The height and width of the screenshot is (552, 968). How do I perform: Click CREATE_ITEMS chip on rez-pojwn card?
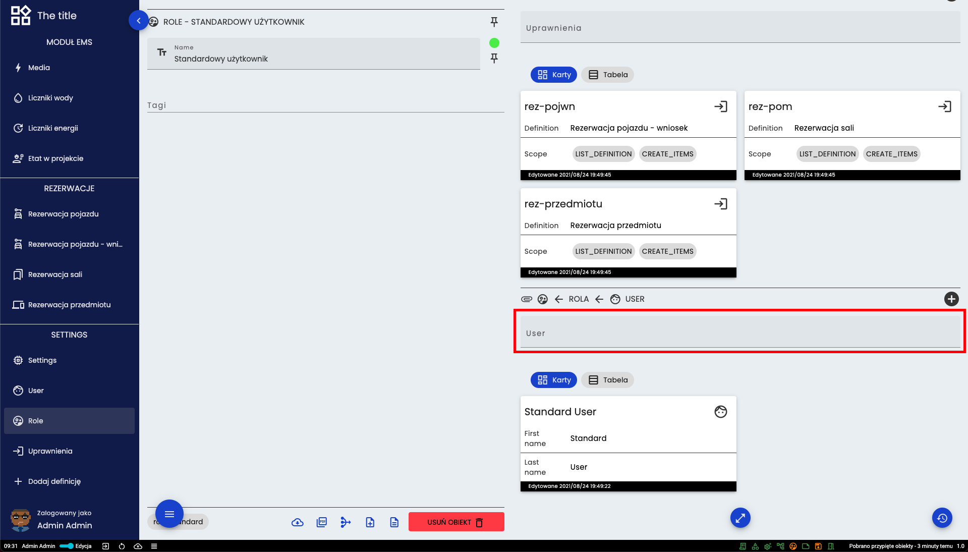[667, 154]
